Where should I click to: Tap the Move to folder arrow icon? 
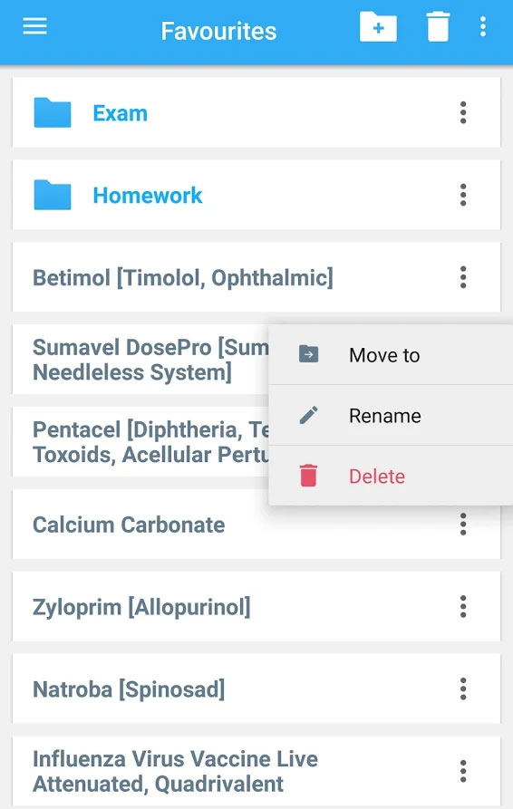309,354
